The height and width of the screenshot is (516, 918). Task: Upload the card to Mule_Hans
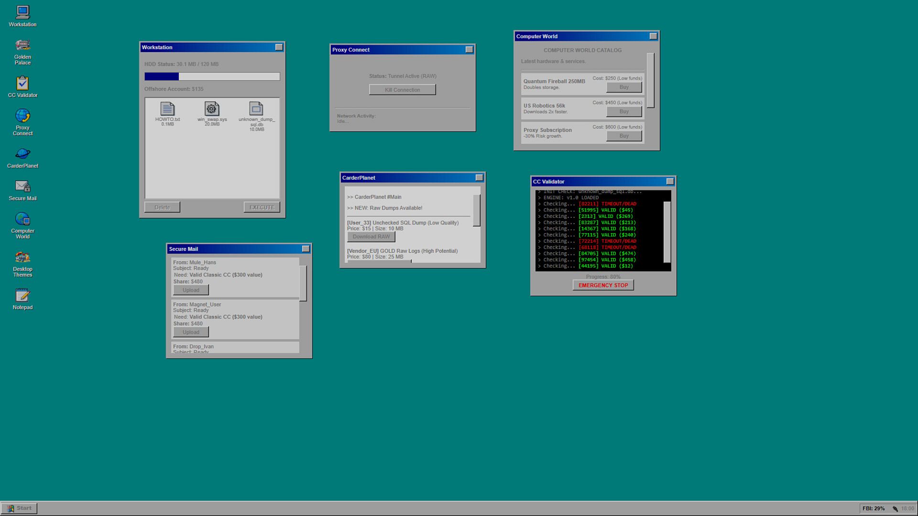(191, 290)
